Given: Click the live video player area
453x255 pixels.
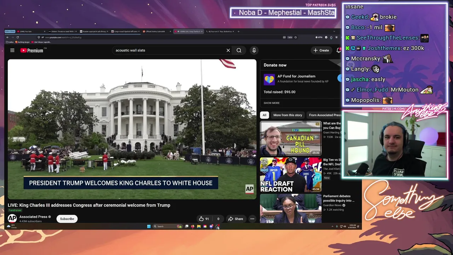Looking at the screenshot, I should tap(132, 129).
